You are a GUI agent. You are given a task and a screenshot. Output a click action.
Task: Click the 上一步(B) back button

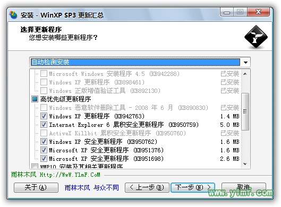tap(147, 187)
